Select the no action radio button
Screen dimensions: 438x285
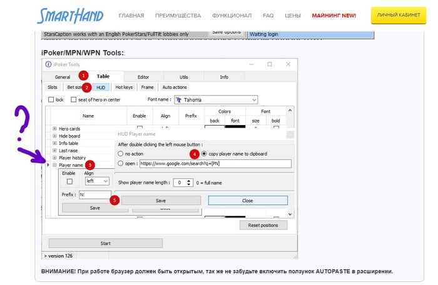(120, 154)
